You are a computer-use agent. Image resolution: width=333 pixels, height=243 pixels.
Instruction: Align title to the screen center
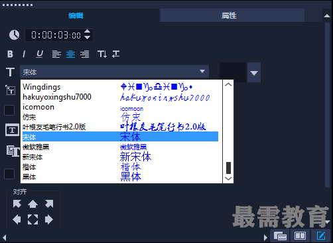click(x=33, y=220)
